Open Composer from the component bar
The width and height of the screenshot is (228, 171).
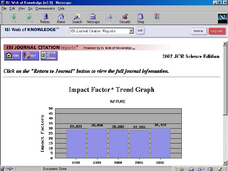(x=220, y=169)
